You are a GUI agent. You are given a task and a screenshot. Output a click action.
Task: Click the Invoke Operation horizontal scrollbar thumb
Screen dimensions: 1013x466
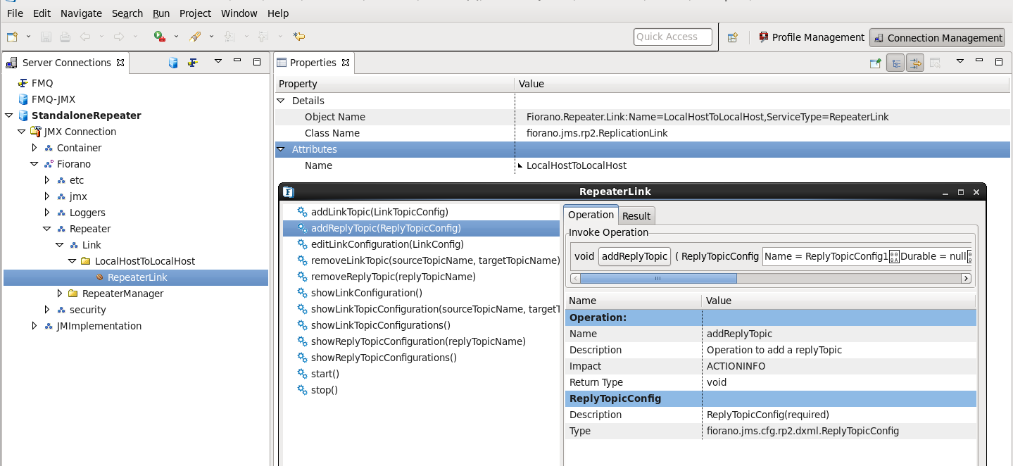658,278
